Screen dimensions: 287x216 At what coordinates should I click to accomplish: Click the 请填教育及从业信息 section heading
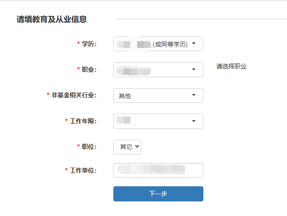(x=52, y=19)
